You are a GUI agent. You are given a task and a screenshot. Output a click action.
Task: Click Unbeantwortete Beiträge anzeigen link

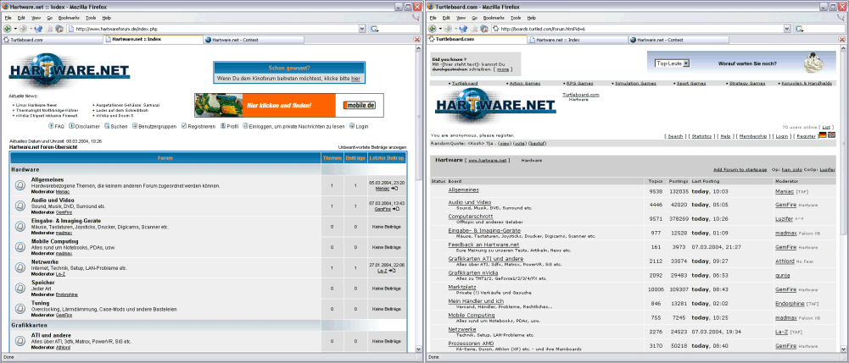pyautogui.click(x=372, y=147)
